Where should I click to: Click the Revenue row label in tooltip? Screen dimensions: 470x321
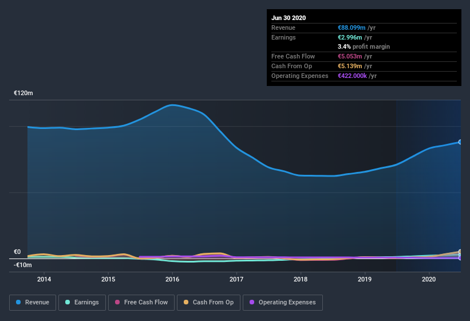[x=283, y=28]
